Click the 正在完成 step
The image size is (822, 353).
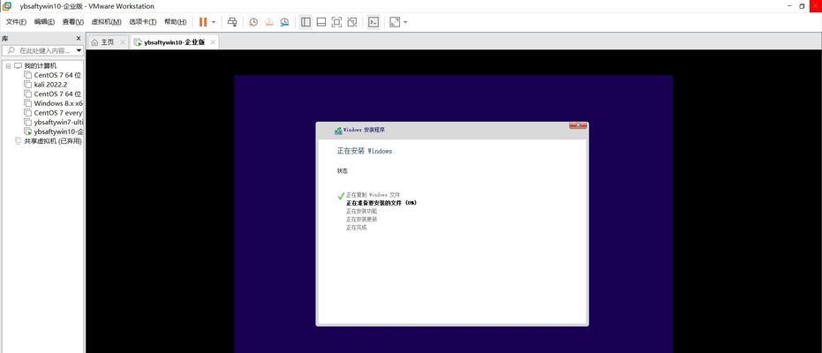click(357, 228)
